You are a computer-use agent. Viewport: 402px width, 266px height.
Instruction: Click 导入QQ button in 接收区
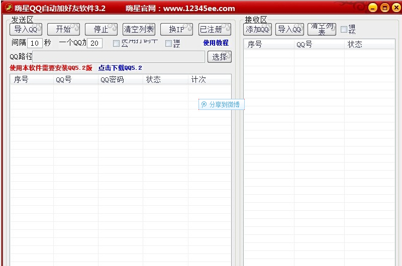(x=290, y=29)
